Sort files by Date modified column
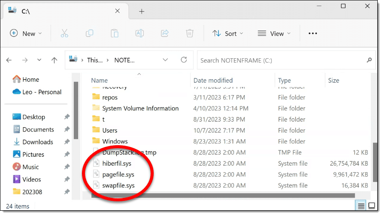The height and width of the screenshot is (215, 382). [x=213, y=80]
